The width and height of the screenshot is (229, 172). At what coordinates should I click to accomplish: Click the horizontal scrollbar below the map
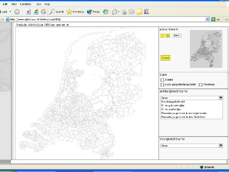[x=119, y=161]
